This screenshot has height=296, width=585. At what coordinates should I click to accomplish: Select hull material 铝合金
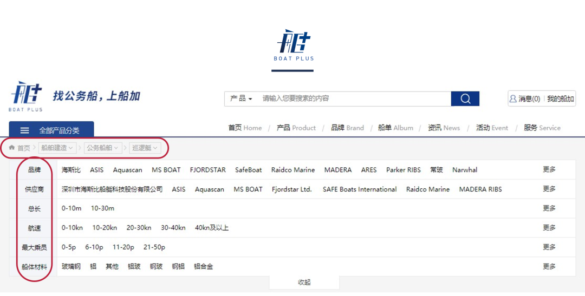[x=203, y=267]
